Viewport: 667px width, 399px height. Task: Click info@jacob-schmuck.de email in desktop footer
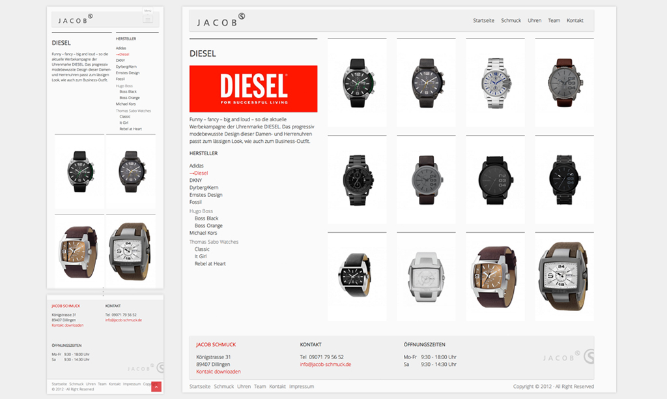tap(325, 364)
